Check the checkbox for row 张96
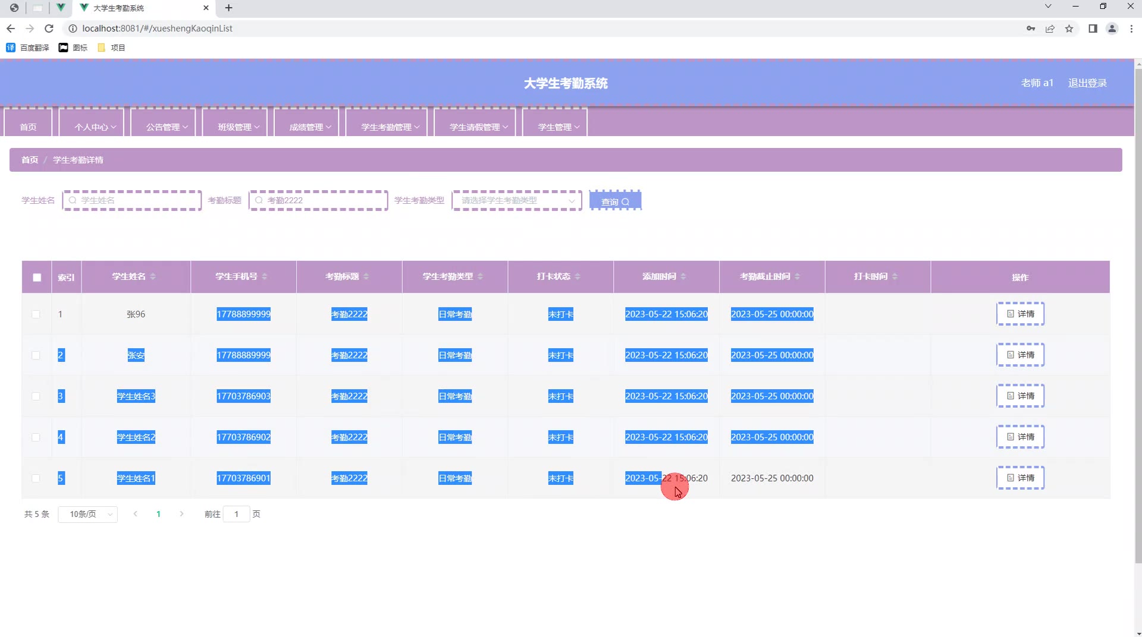Screen dimensions: 1142x637 pyautogui.click(x=36, y=314)
